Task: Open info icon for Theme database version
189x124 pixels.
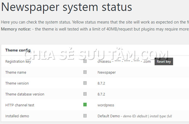Action: pyautogui.click(x=85, y=94)
